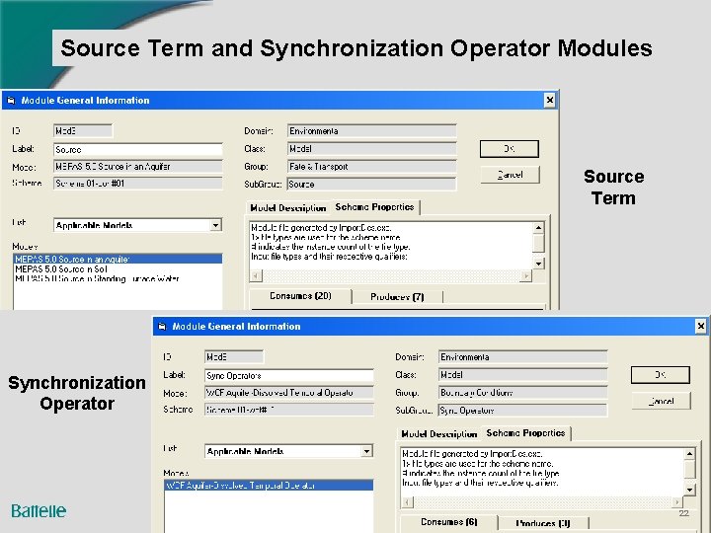
Task: Switch to the Model Description tab in the Source Term dialog
Action: (288, 207)
